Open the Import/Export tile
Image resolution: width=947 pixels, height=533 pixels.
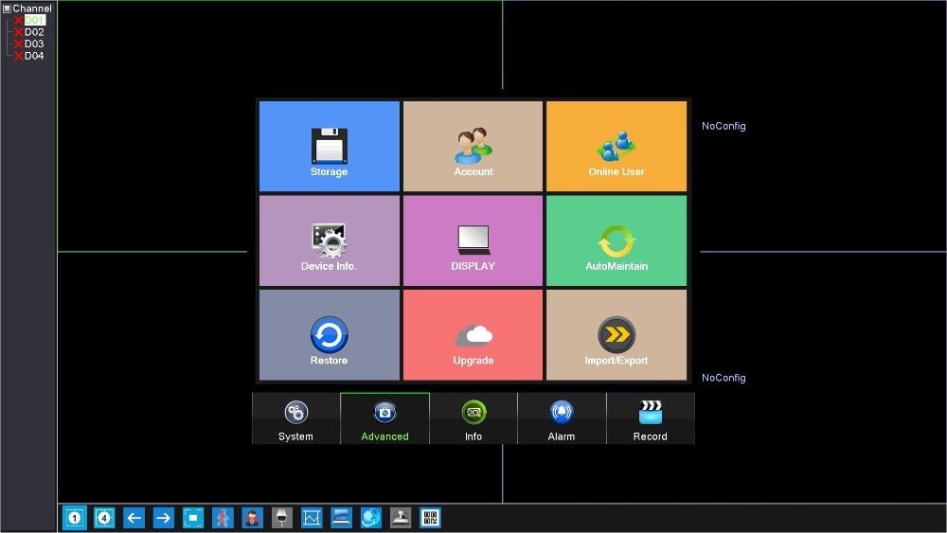(x=616, y=335)
